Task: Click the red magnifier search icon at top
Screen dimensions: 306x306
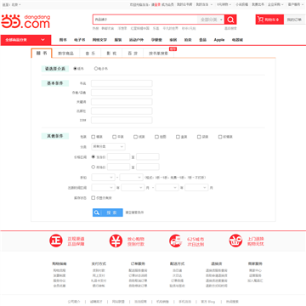Action: click(x=230, y=20)
